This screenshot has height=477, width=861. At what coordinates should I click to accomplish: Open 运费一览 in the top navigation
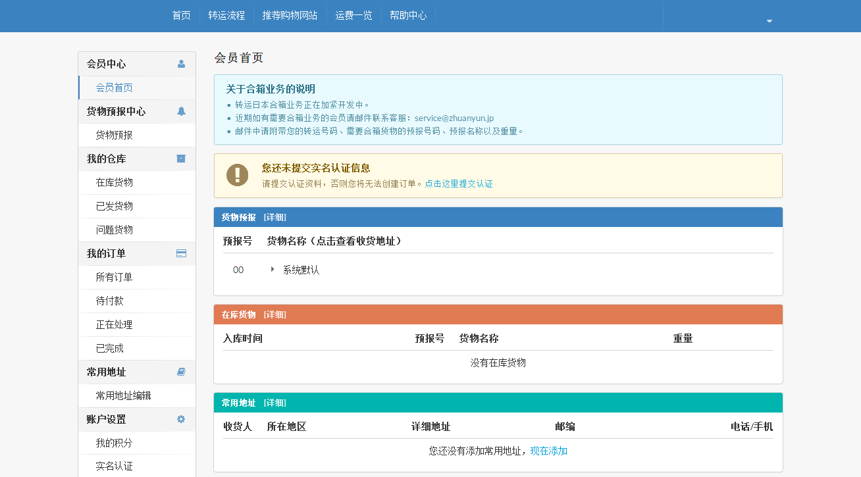click(353, 15)
